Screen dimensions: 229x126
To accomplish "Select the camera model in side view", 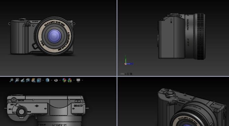I will 181,36.
